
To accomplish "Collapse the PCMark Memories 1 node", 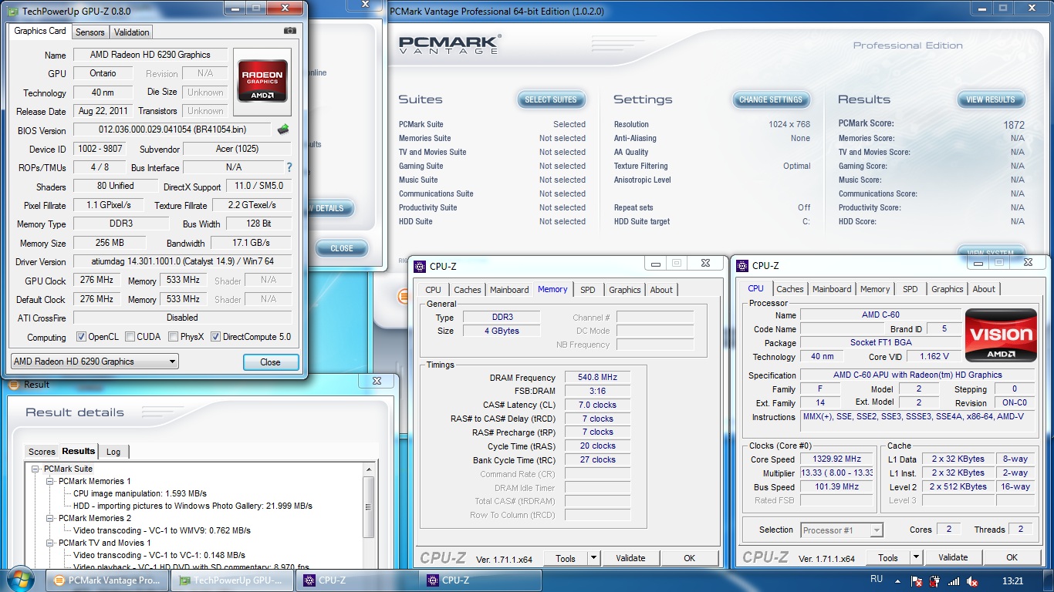I will coord(50,481).
